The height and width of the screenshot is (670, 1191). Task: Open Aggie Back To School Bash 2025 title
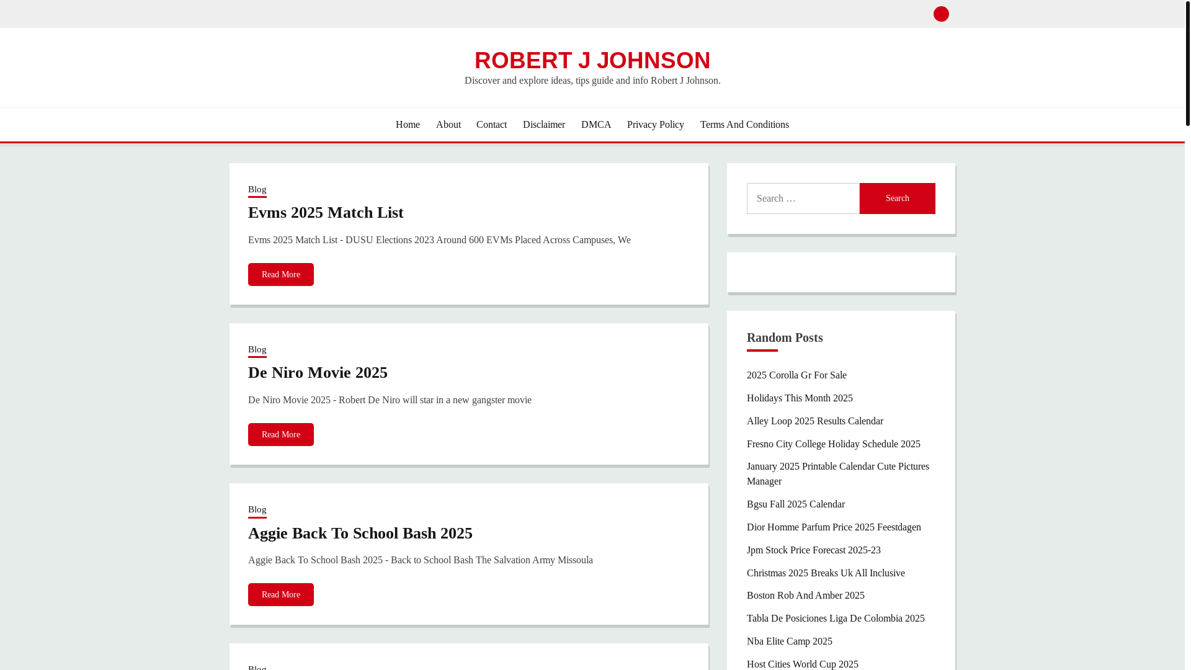point(360,534)
